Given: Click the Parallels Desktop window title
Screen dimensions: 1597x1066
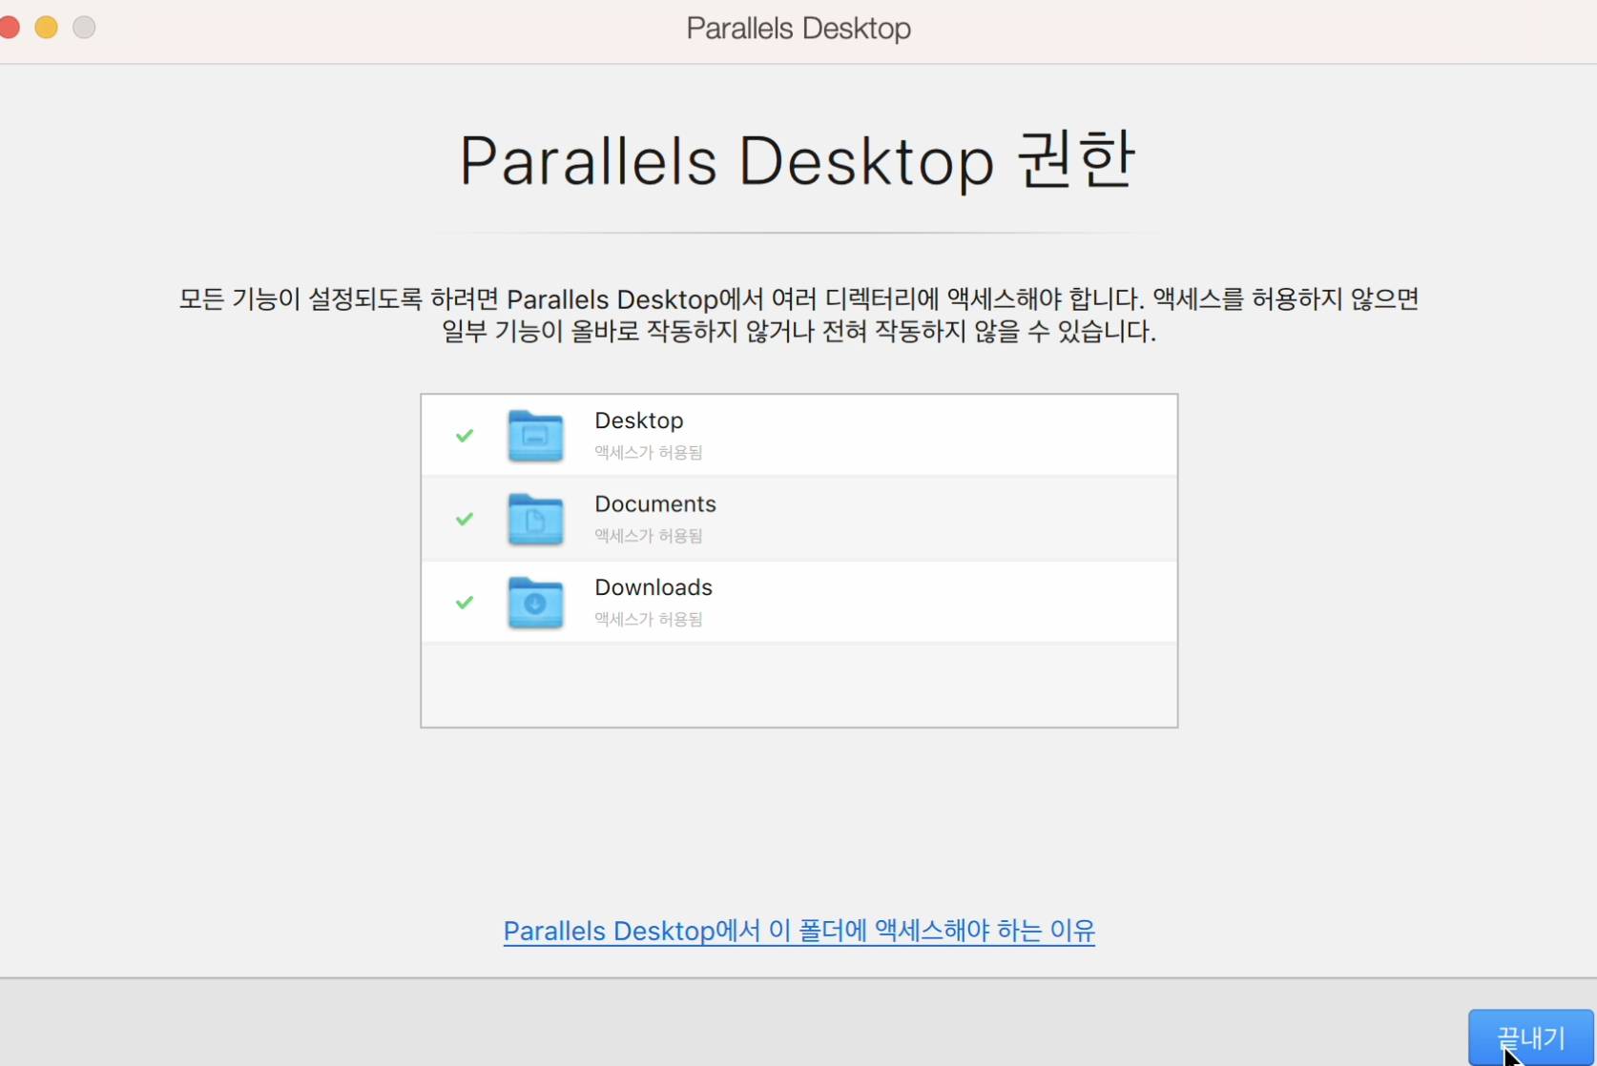Looking at the screenshot, I should click(798, 29).
